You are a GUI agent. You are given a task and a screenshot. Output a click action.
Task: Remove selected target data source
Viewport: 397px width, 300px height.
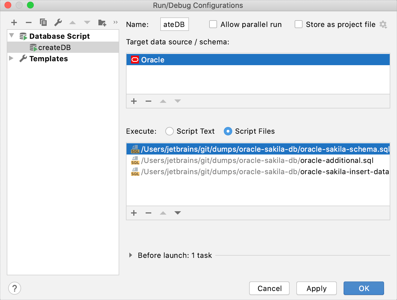148,101
